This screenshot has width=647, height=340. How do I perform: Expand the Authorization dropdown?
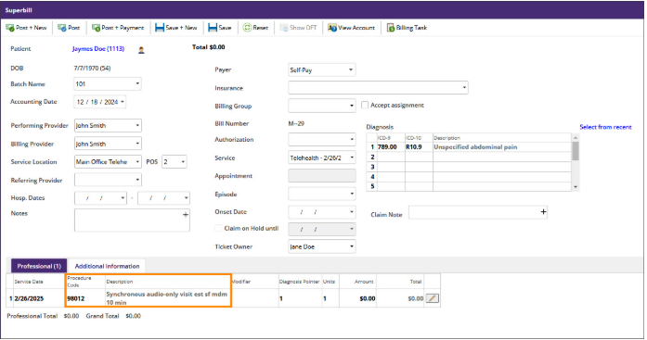[351, 140]
